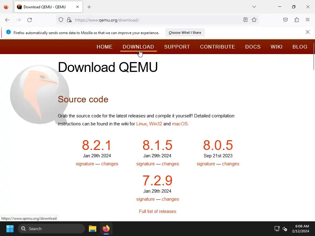Viewport: 315px width, 236px height.
Task: Bookmark this page with the star
Action: [x=254, y=20]
